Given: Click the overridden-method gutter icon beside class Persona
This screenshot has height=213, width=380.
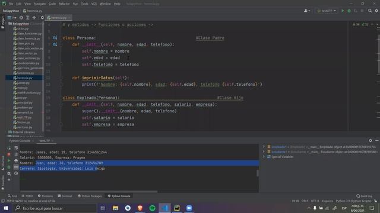Looking at the screenshot, I should (x=55, y=38).
